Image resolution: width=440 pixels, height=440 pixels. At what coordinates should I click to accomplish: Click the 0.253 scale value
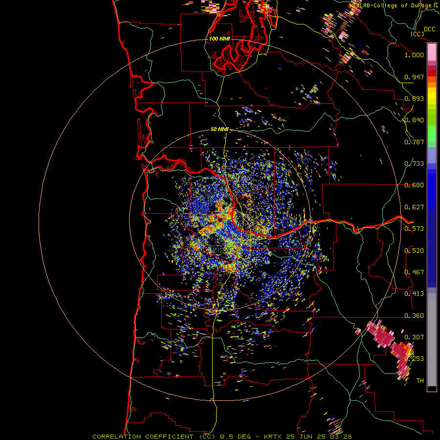coord(414,359)
